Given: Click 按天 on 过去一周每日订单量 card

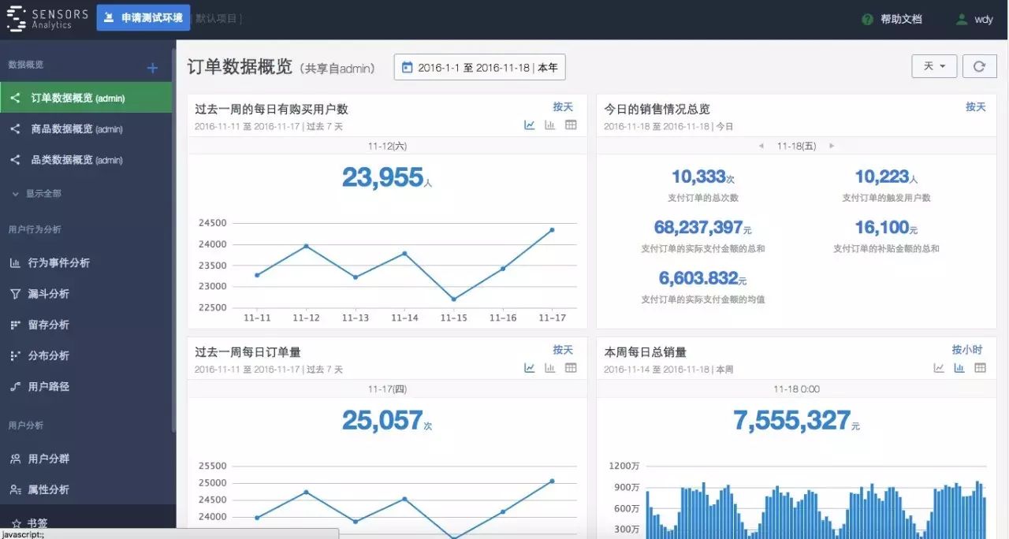Looking at the screenshot, I should click(563, 349).
